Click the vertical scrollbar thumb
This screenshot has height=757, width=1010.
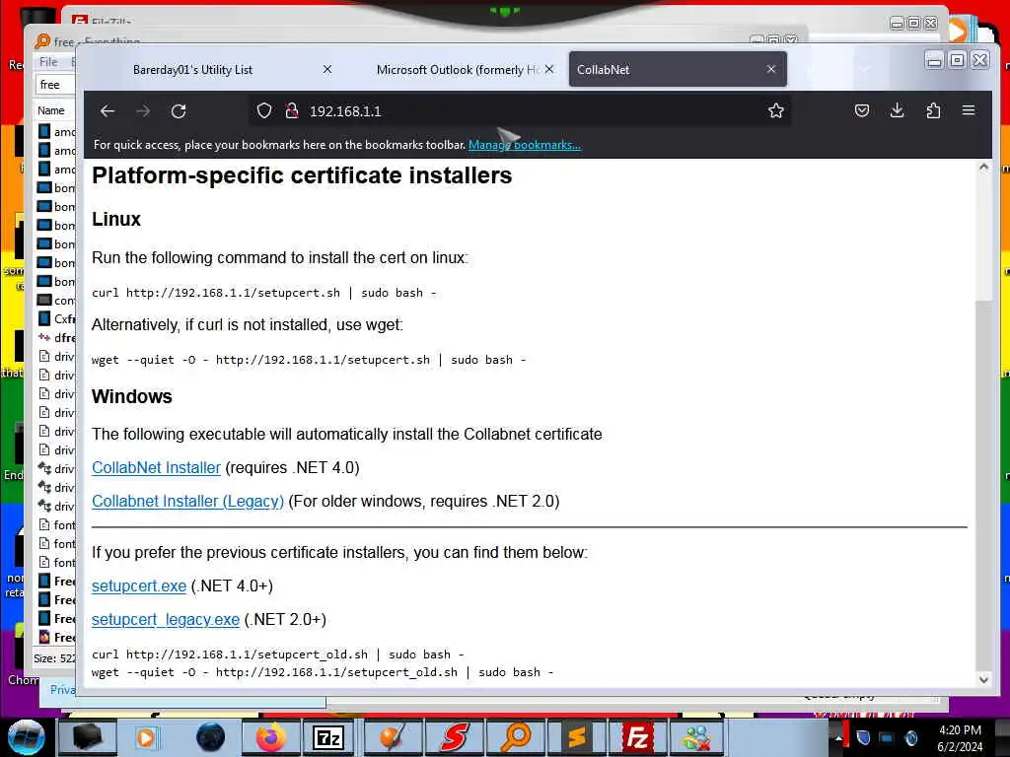click(x=983, y=486)
